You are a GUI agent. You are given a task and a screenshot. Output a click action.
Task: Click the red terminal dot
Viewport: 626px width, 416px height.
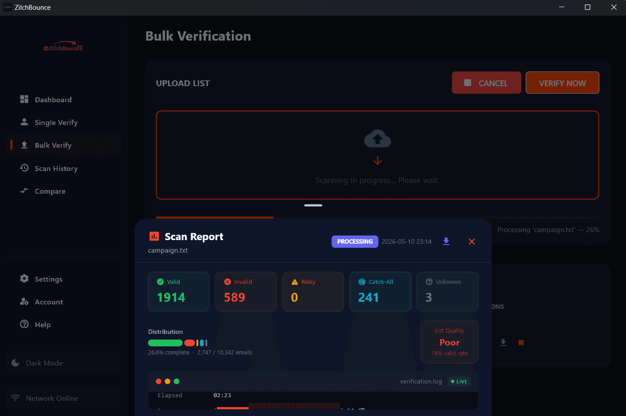(x=159, y=381)
